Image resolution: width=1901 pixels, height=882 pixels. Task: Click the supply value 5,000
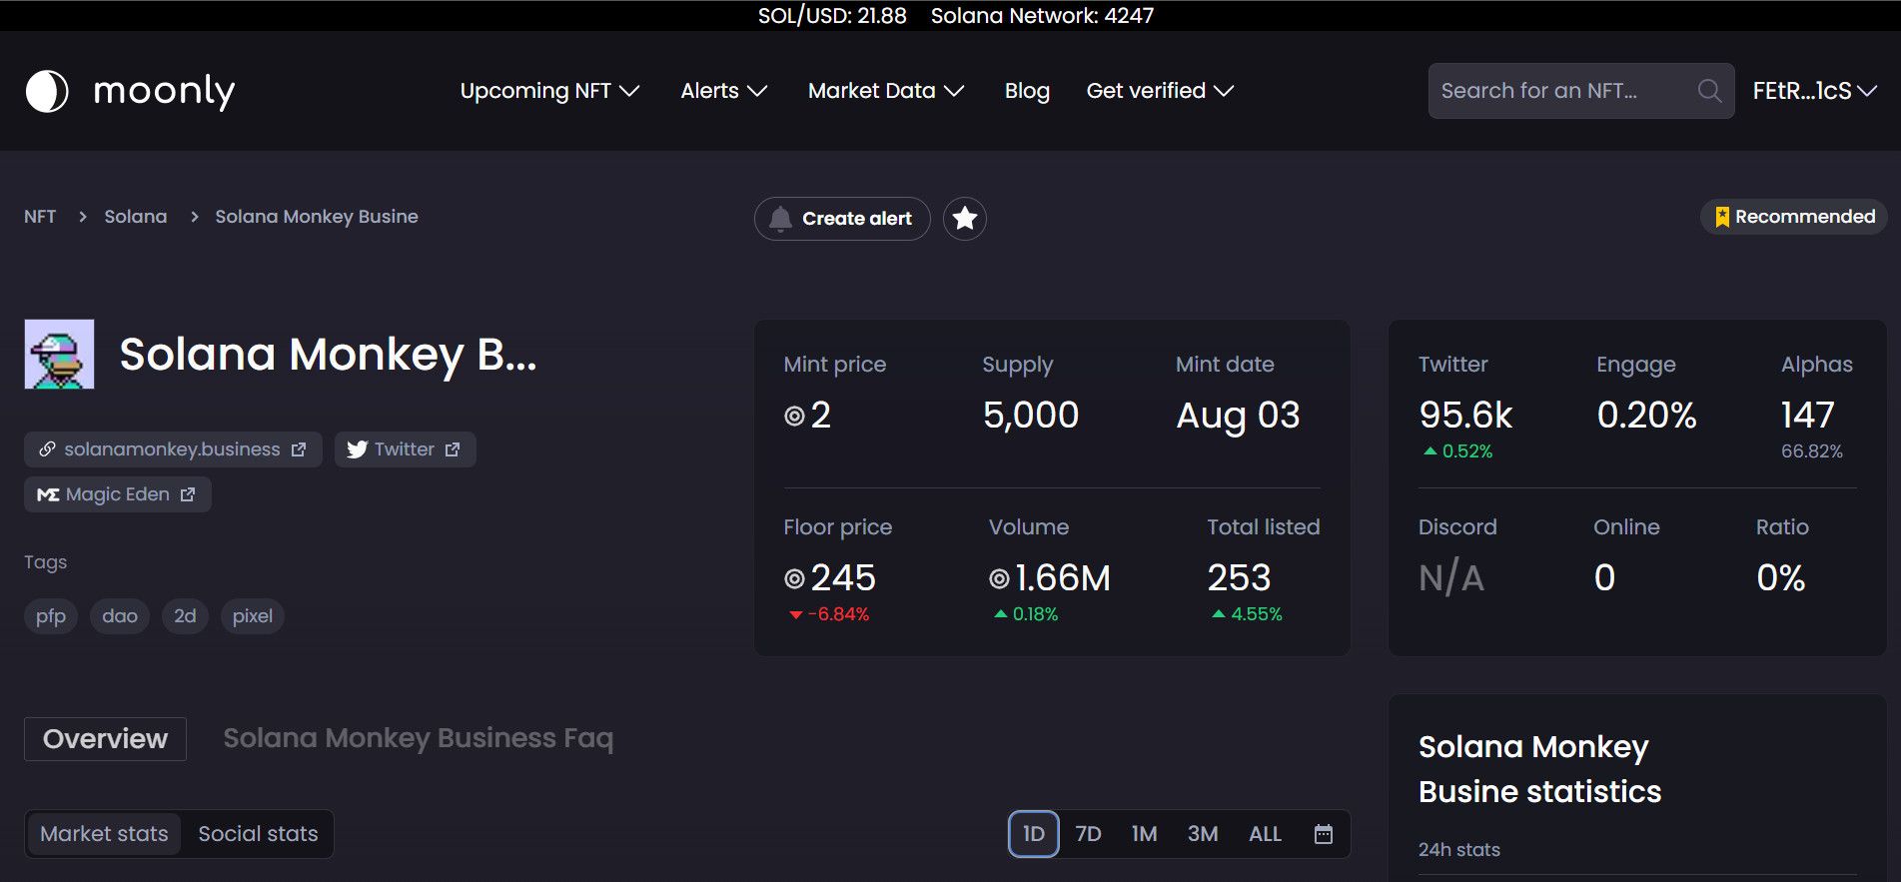[1031, 416]
